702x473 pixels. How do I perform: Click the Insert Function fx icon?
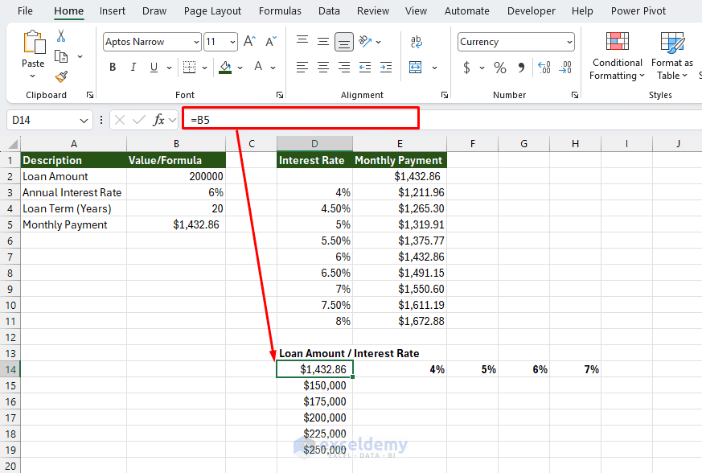click(x=158, y=120)
